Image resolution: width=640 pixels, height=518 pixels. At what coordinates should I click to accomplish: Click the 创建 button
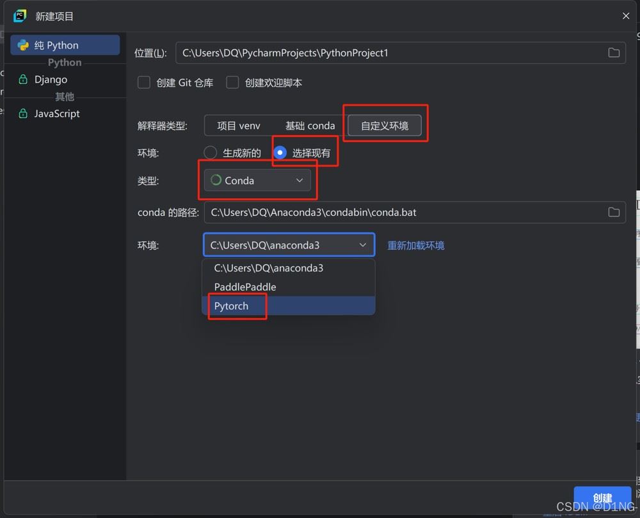pos(602,498)
